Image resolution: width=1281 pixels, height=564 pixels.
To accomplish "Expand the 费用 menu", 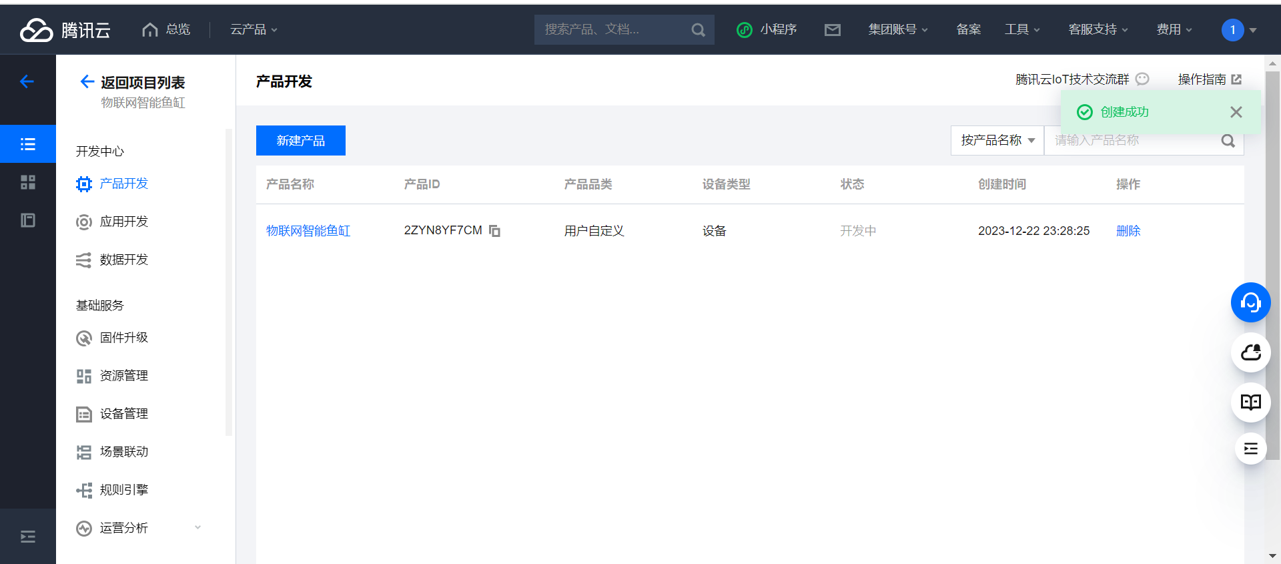I will pyautogui.click(x=1174, y=29).
